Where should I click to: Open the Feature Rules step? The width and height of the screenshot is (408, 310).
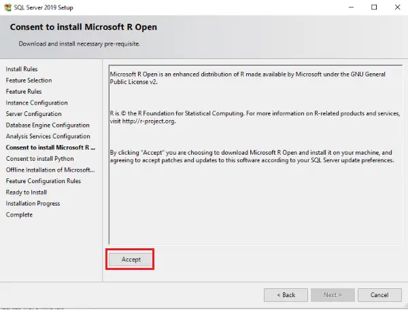tap(24, 92)
